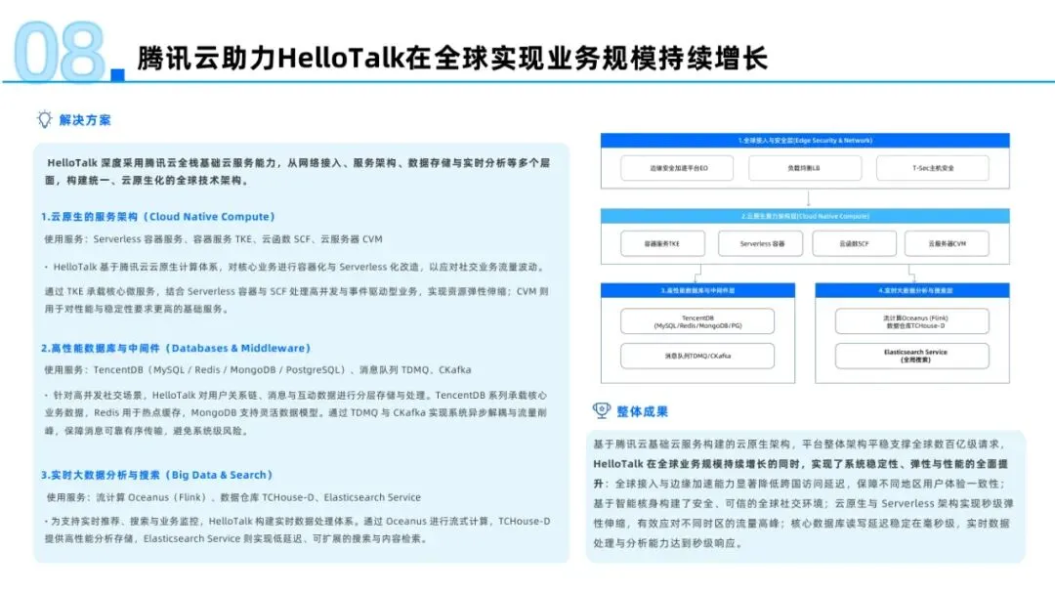
Task: Click the large 08 slide number
Action: click(60, 51)
